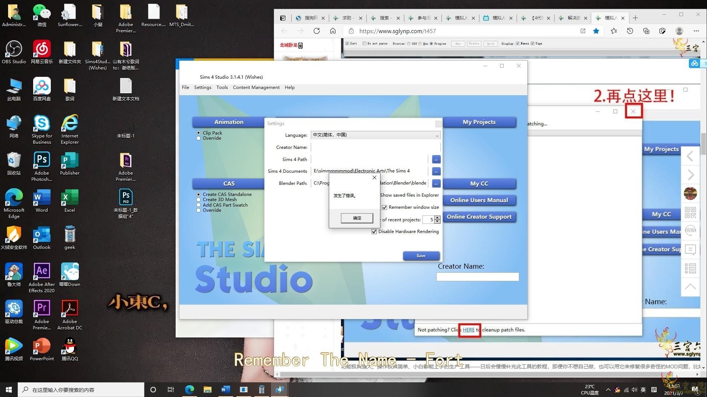Open browser history icon
Screen dimensions: 707x397
coord(630,31)
